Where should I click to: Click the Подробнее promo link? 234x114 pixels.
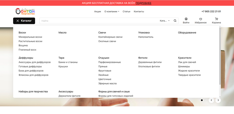tap(143, 3)
